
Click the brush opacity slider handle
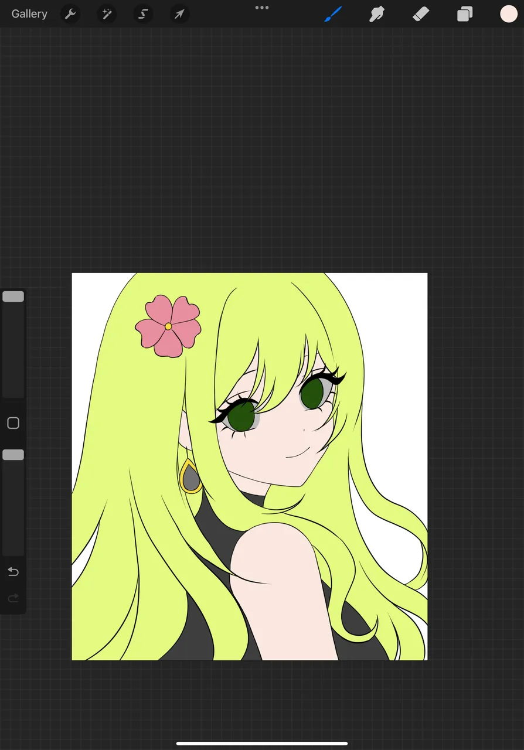13,455
